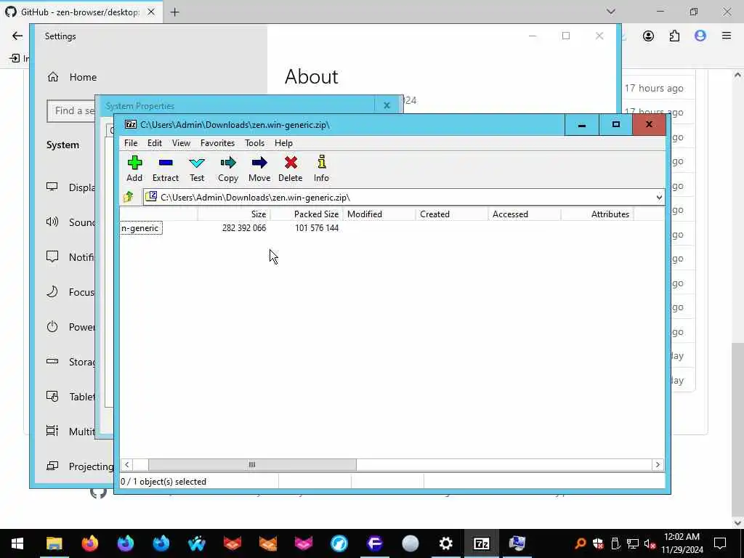
Task: Open Home in the Settings window
Action: tap(72, 77)
